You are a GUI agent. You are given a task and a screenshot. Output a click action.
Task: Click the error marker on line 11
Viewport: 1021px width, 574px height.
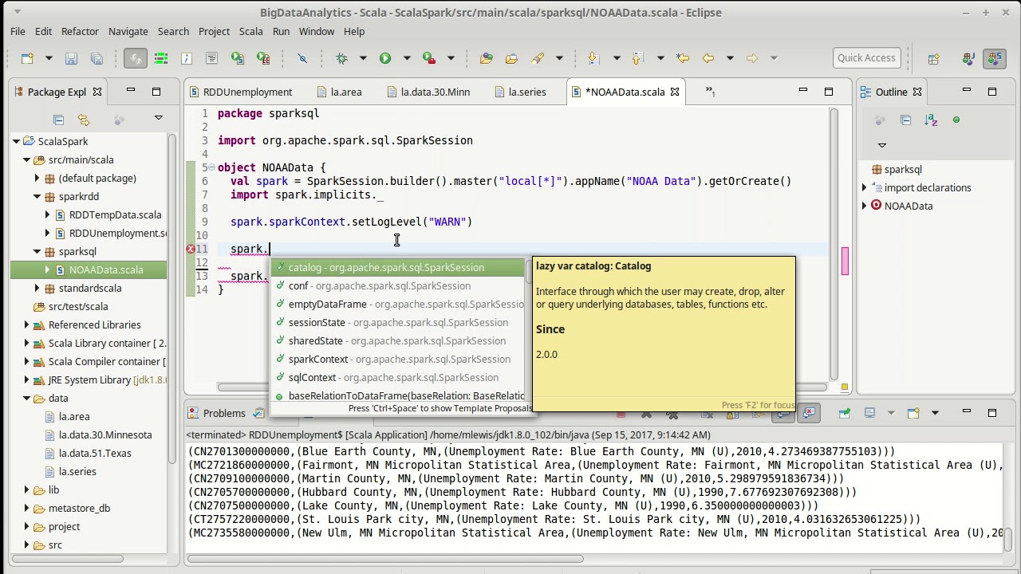click(x=191, y=249)
